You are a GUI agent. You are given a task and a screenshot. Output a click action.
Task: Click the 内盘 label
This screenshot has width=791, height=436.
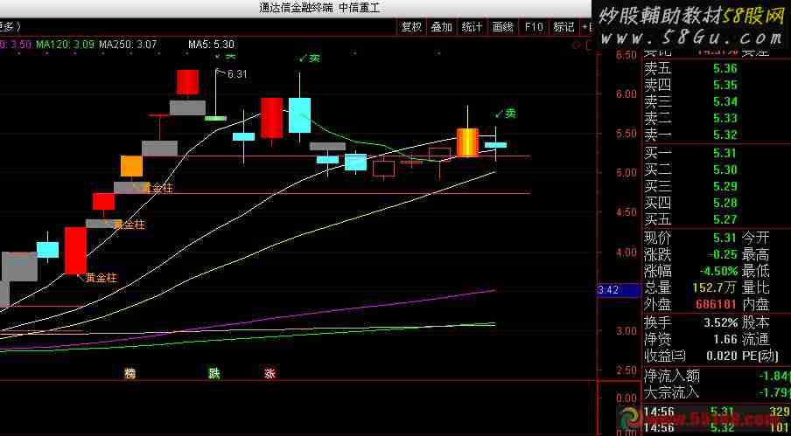756,305
